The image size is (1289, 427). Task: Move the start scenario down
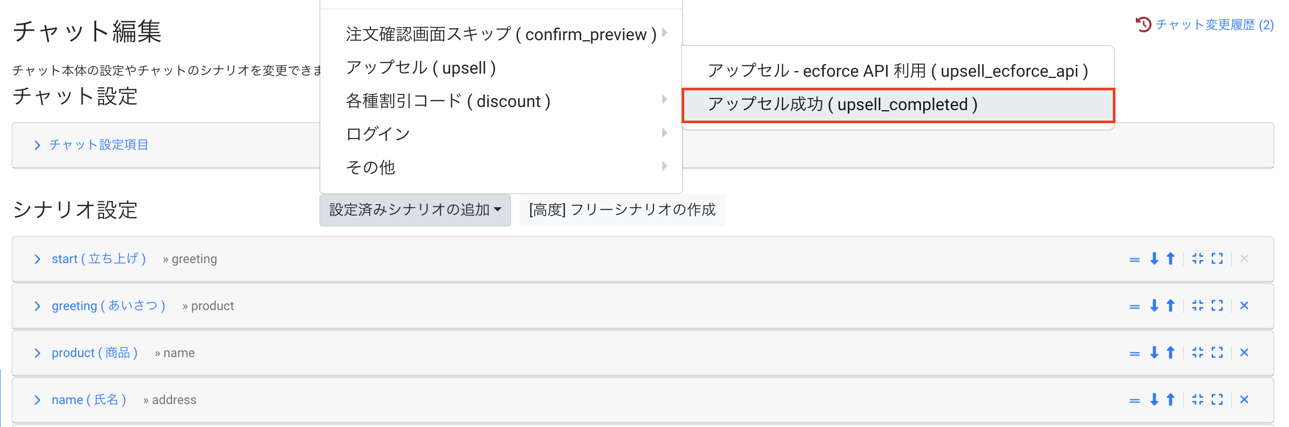click(x=1154, y=259)
